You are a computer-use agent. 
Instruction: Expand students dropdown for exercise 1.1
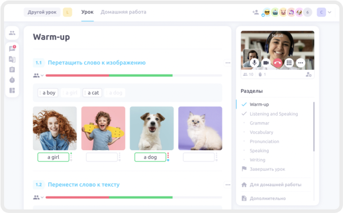coord(38,76)
